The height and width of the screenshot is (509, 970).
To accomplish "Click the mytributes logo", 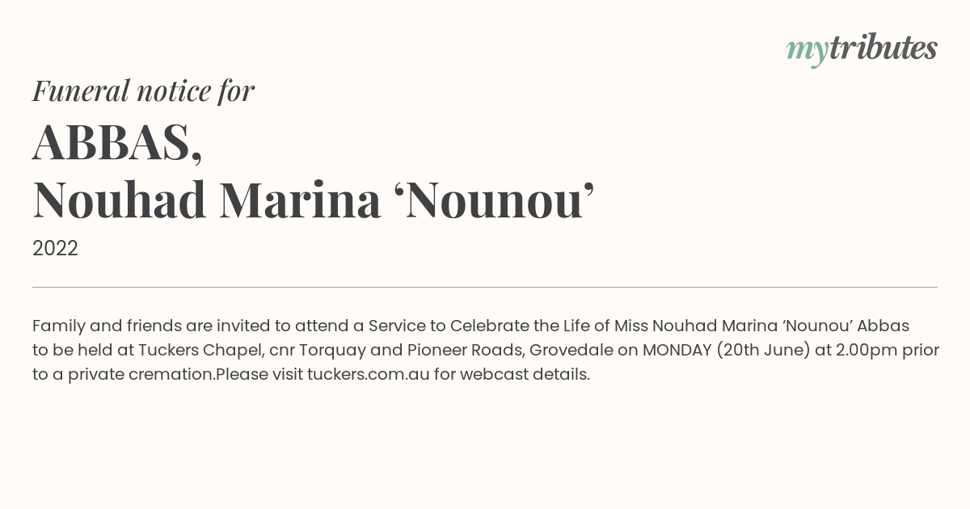I will pos(862,49).
